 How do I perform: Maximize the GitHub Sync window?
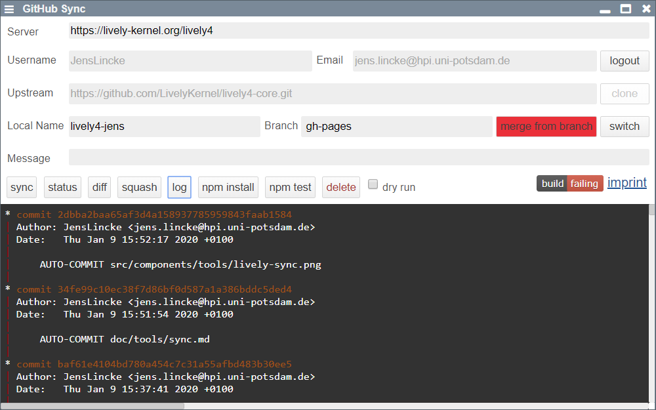point(625,9)
